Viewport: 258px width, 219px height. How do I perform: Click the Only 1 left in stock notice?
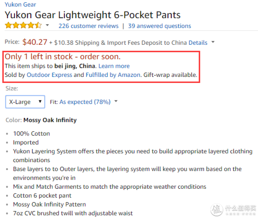(x=63, y=56)
